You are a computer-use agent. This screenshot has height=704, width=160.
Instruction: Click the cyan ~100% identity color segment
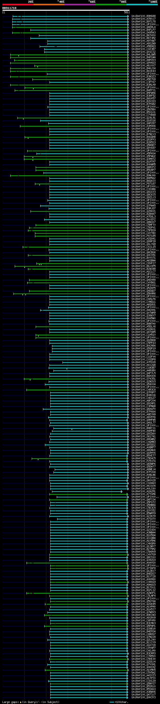(x=142, y=4)
